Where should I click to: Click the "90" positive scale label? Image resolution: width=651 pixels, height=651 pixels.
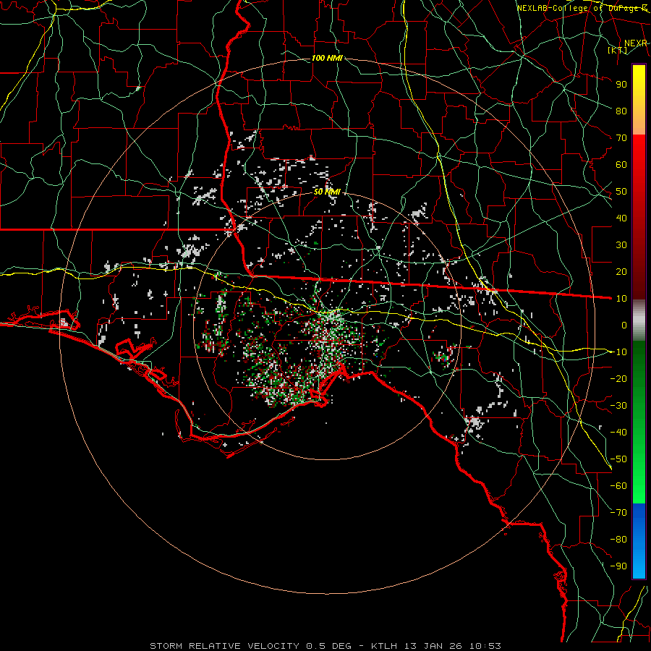click(621, 85)
